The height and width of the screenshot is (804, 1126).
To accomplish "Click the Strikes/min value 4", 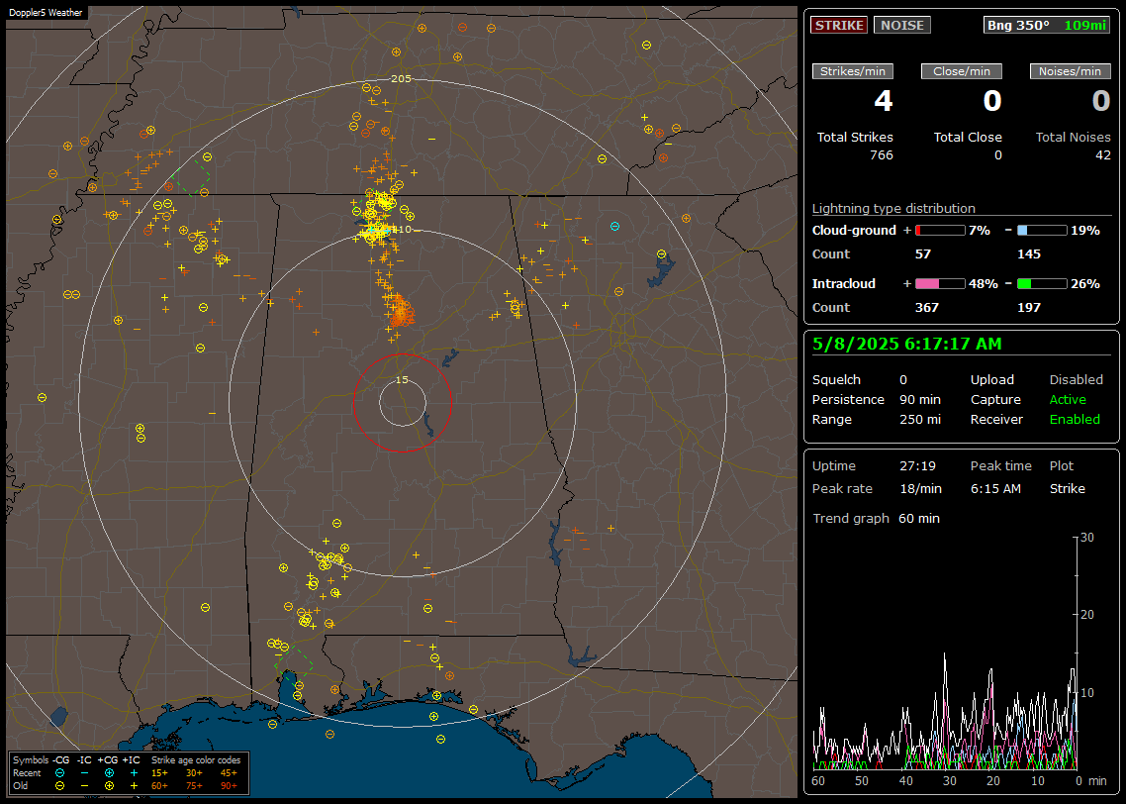I will [884, 101].
